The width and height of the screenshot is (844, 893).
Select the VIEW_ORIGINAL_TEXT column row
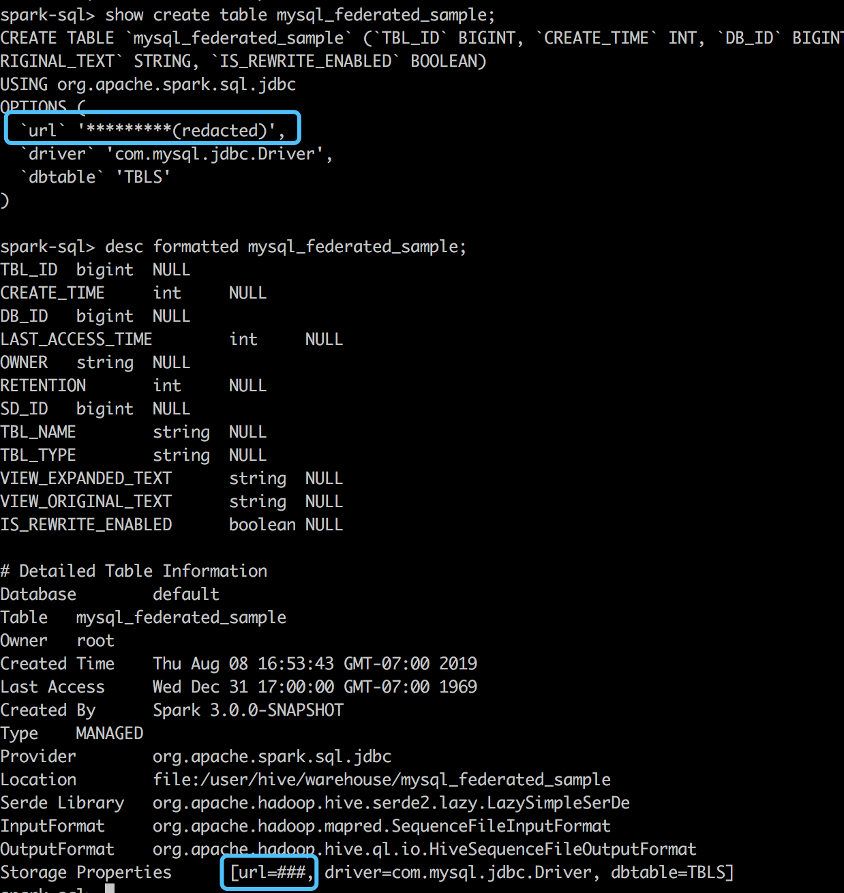tap(172, 502)
